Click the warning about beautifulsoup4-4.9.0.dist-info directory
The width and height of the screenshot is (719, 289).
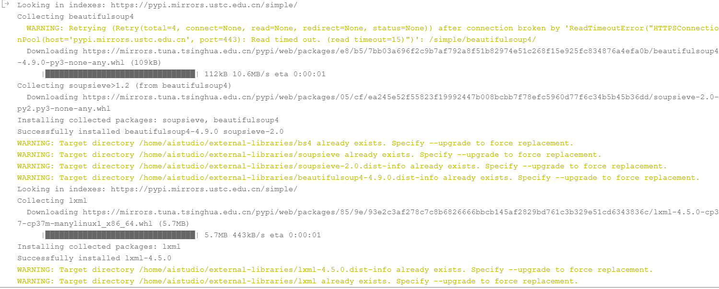click(359, 178)
